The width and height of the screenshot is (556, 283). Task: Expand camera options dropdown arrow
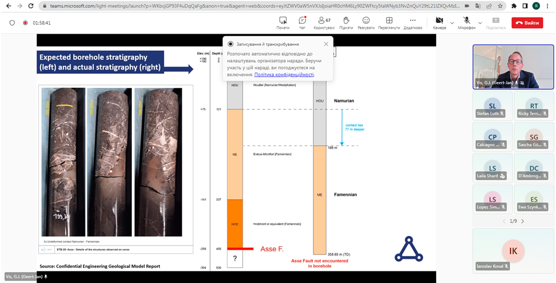452,23
